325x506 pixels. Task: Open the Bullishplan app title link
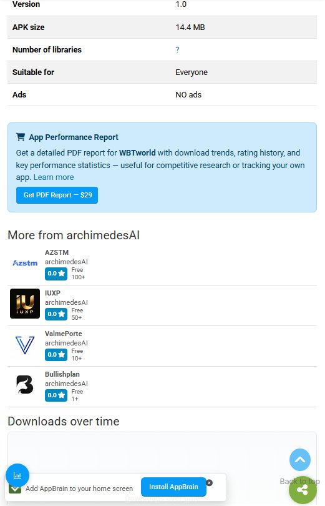(x=62, y=374)
